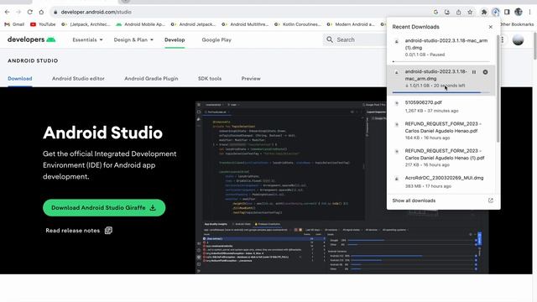Switch to the SDK tools tab
Screen dimensions: 537x302
coord(210,78)
